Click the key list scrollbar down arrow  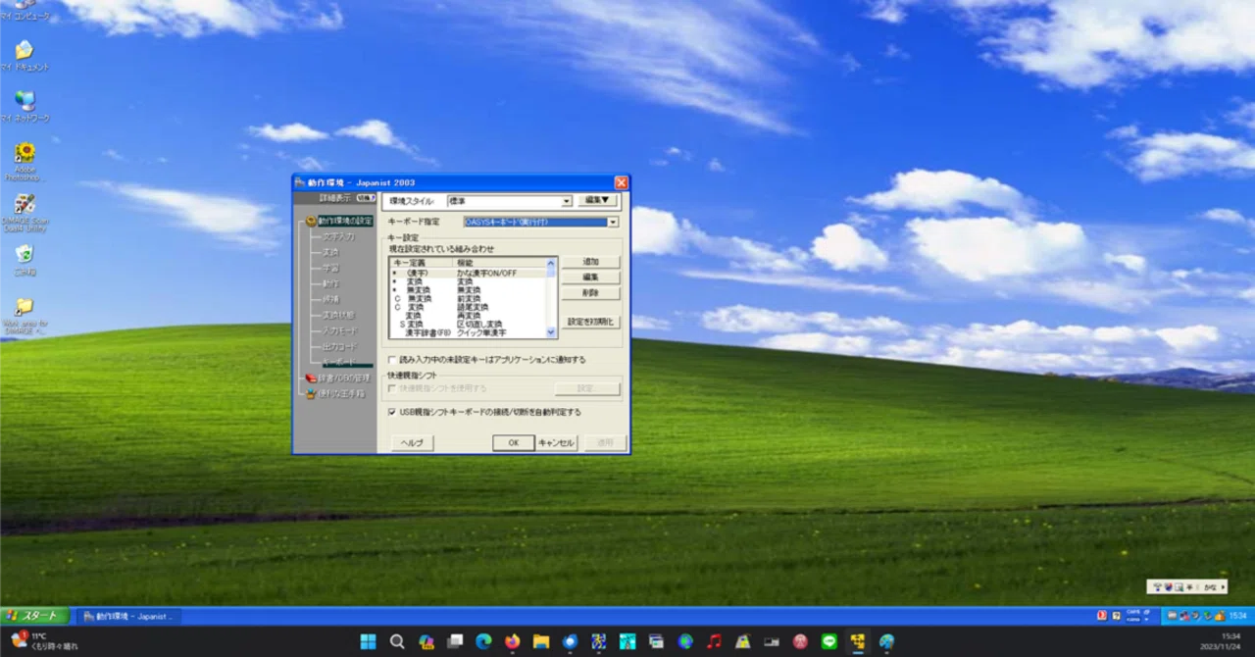[x=551, y=332]
